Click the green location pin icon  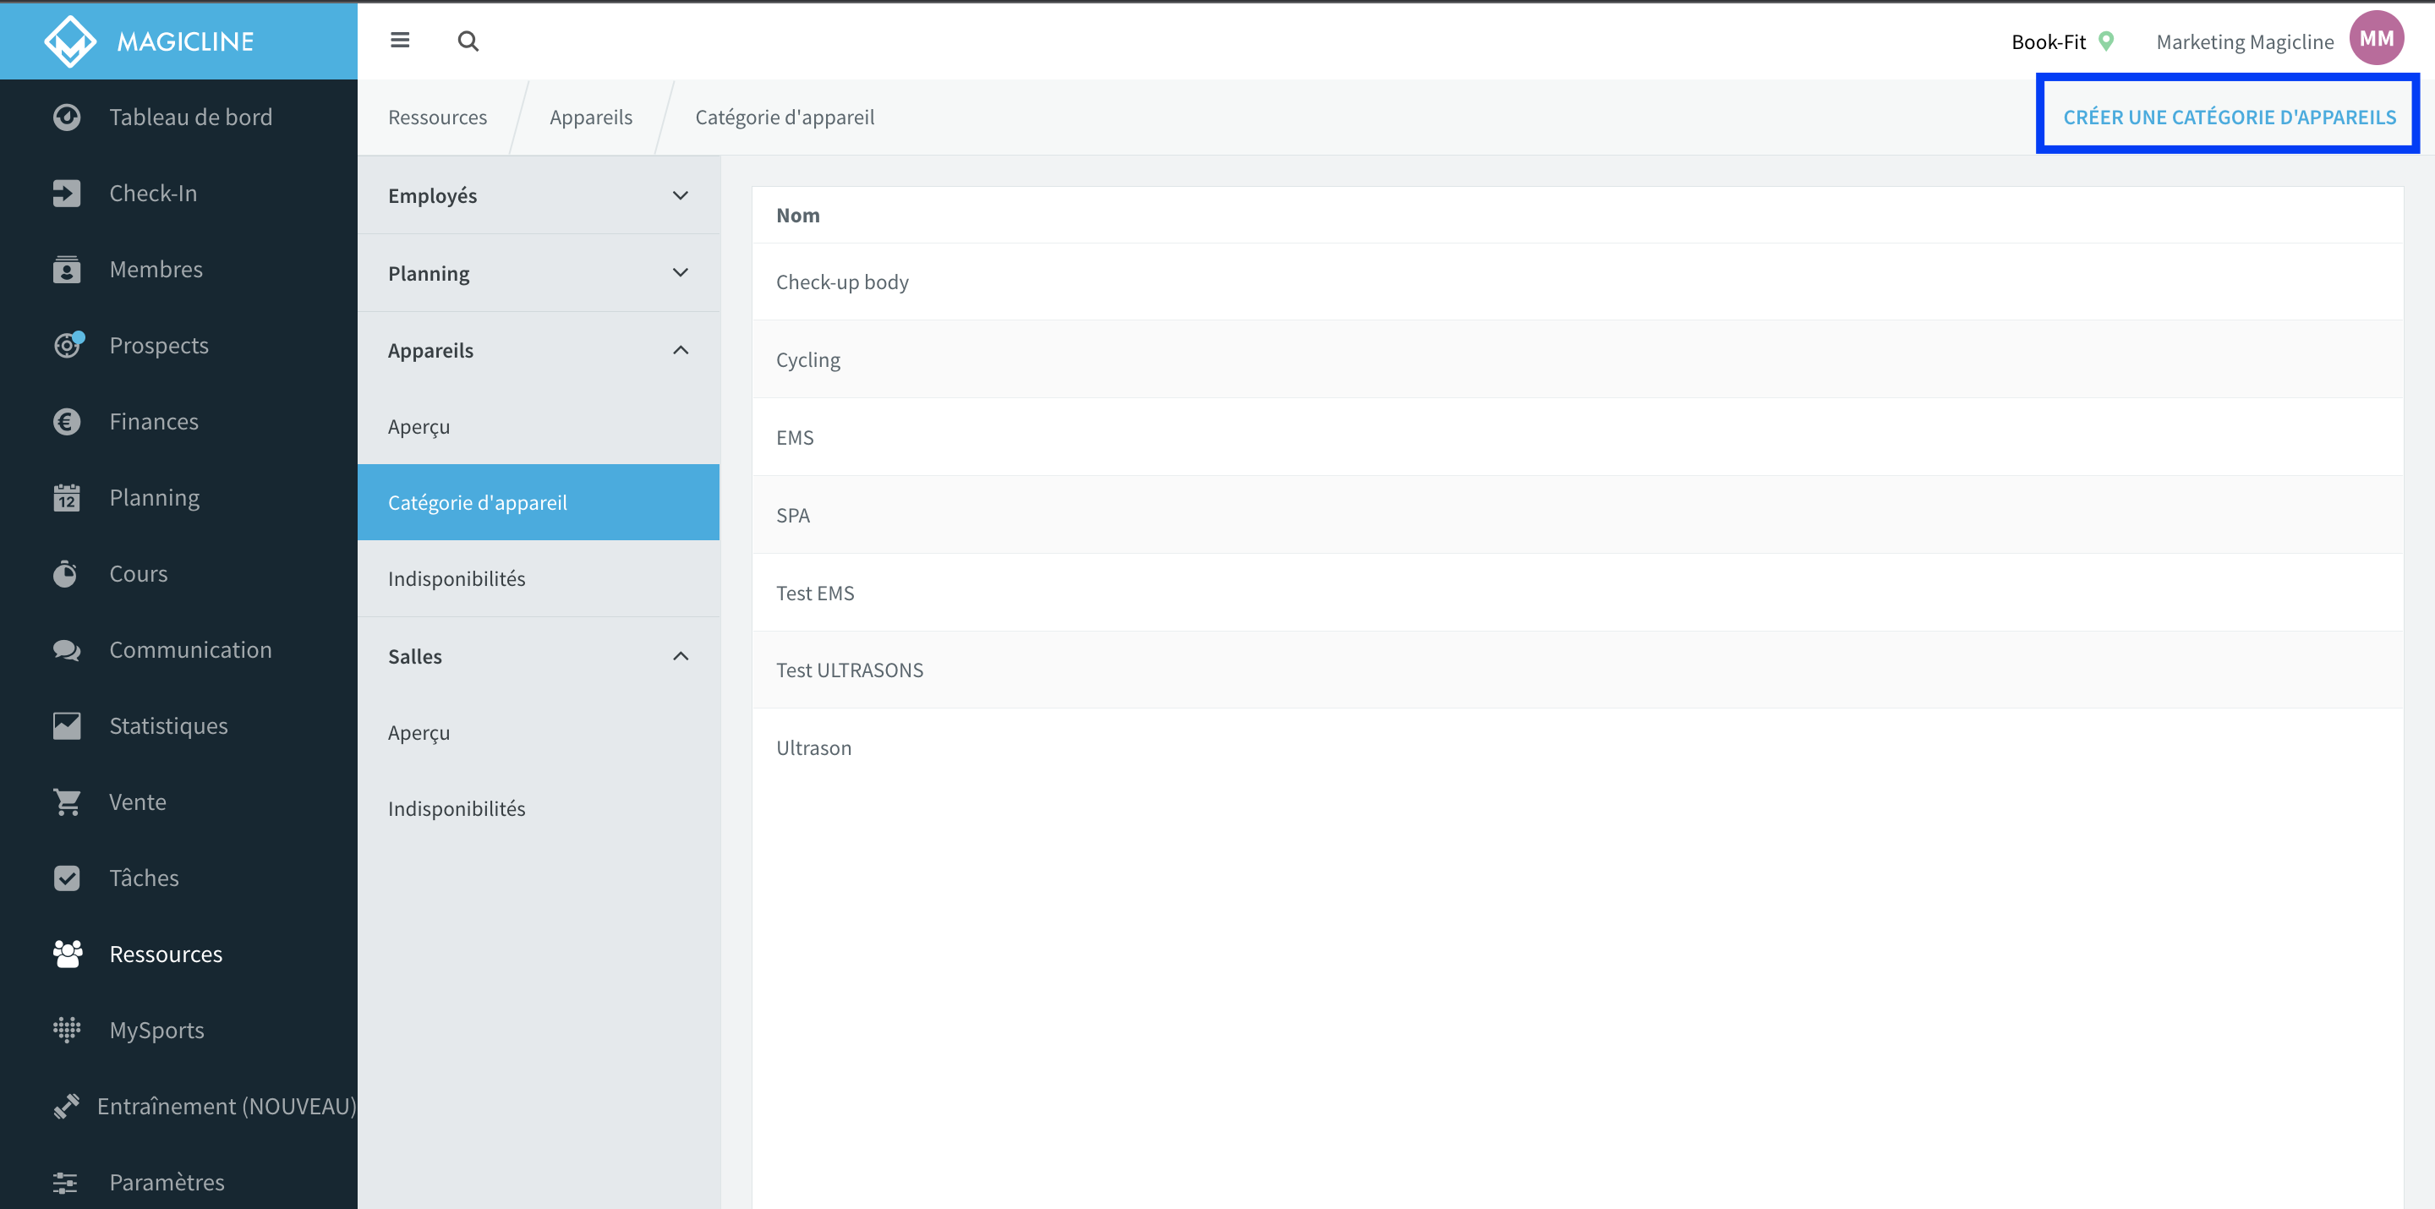pyautogui.click(x=2106, y=41)
